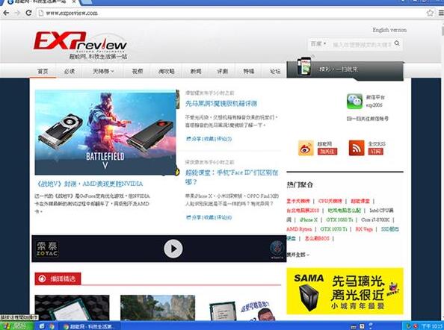The width and height of the screenshot is (444, 330).
Task: Open the RX Vega hot tag
Action: 364,228
